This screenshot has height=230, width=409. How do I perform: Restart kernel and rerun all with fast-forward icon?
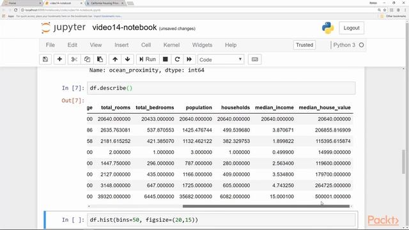pos(189,59)
